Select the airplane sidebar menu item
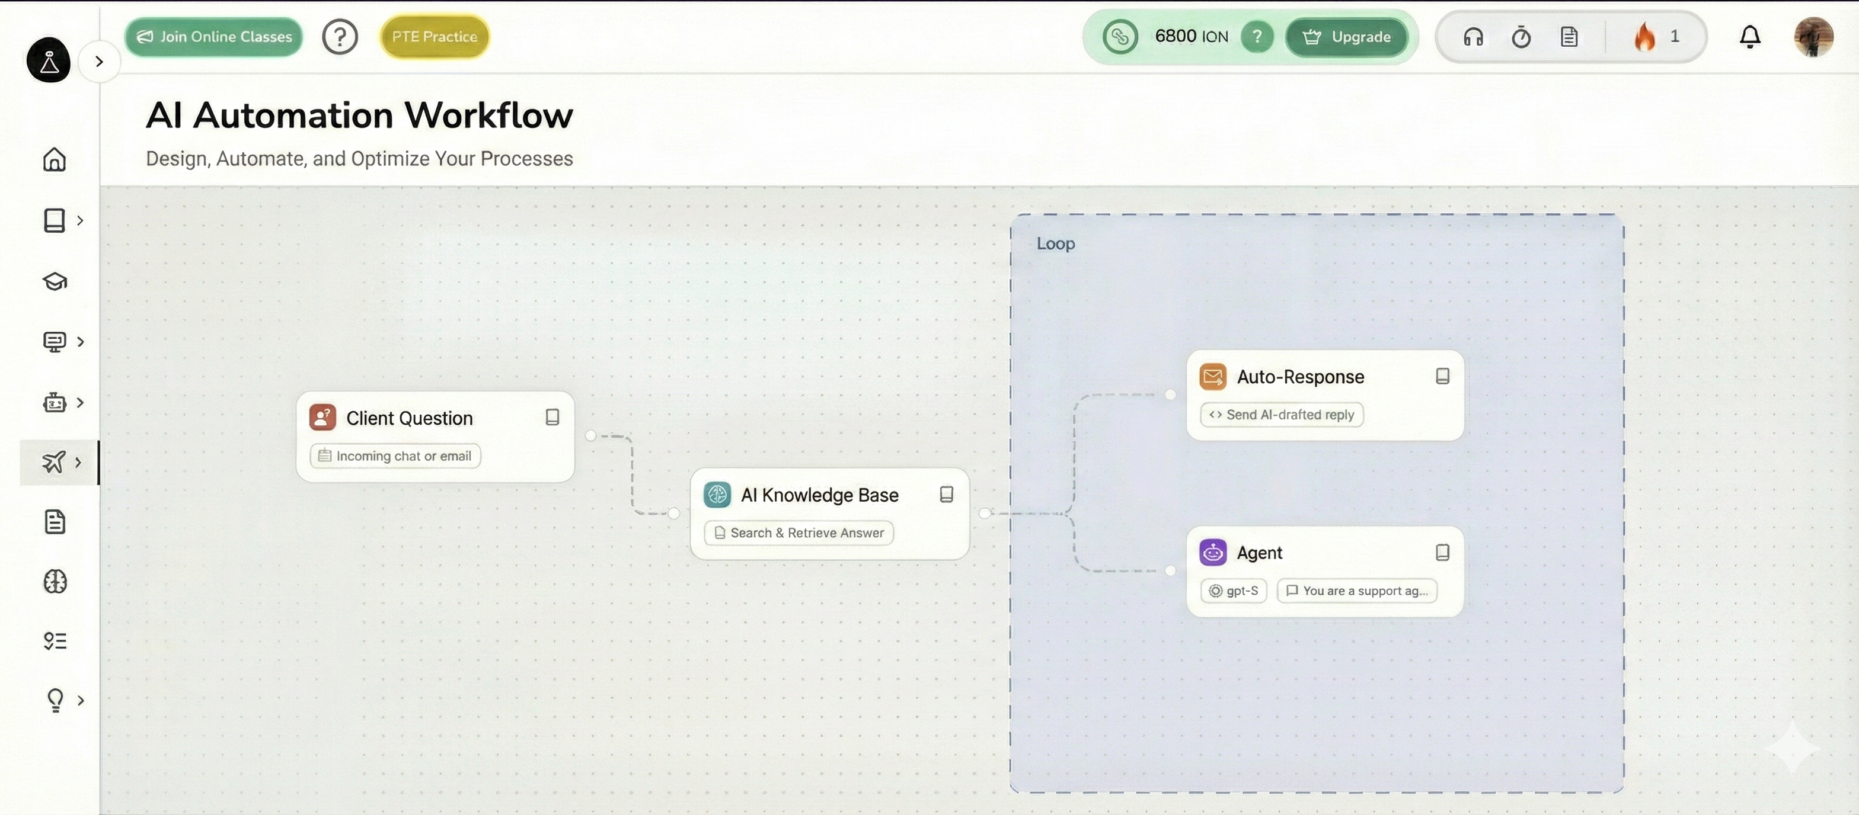 pos(54,461)
